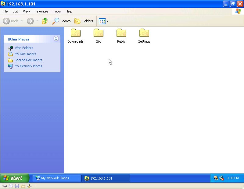Go to Web Folders link

click(x=24, y=48)
